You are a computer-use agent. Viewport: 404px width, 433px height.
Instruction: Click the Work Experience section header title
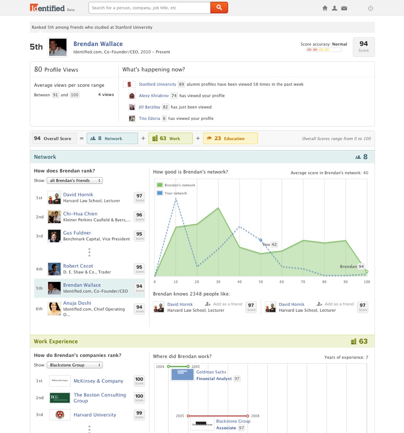56,341
